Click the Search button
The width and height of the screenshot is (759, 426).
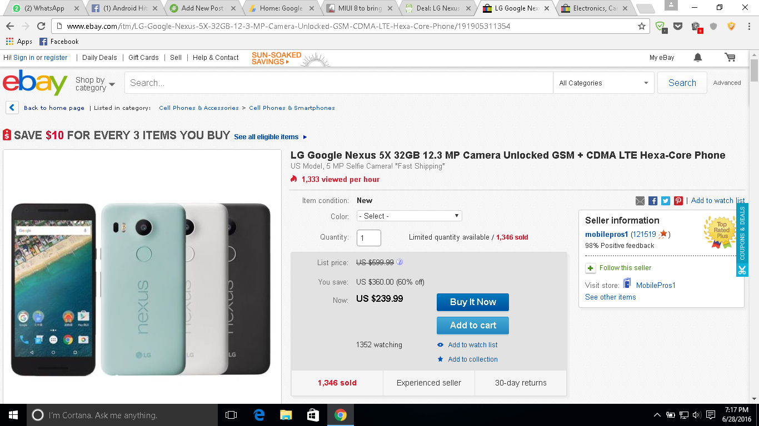pos(682,83)
